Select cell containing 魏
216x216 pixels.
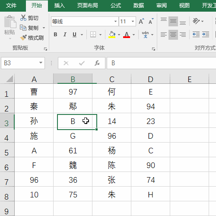point(73,165)
